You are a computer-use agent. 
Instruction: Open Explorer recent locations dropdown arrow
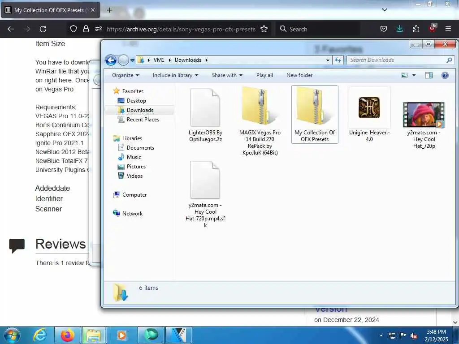coord(132,60)
